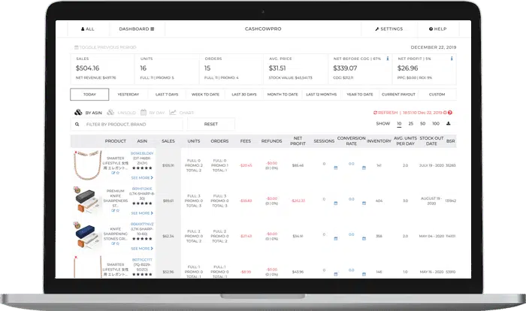Sort table by NET PROFIT column header

click(298, 141)
